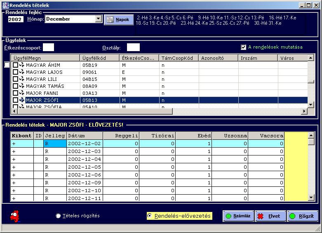The height and width of the screenshot is (233, 322).
Task: Toggle 'A rendelések mutatása' checkbox
Action: click(244, 47)
